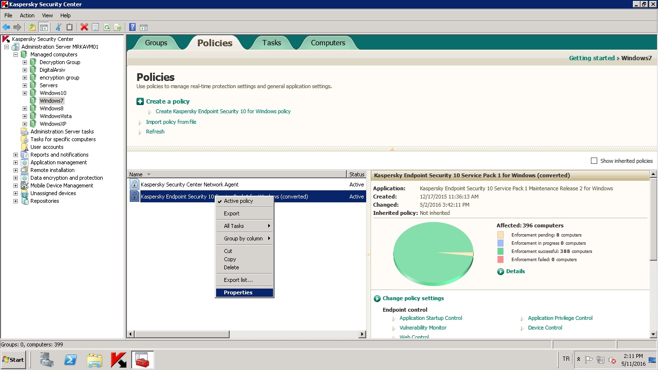Image resolution: width=658 pixels, height=370 pixels.
Task: Enable the Show inherited policies checkbox
Action: pos(594,161)
